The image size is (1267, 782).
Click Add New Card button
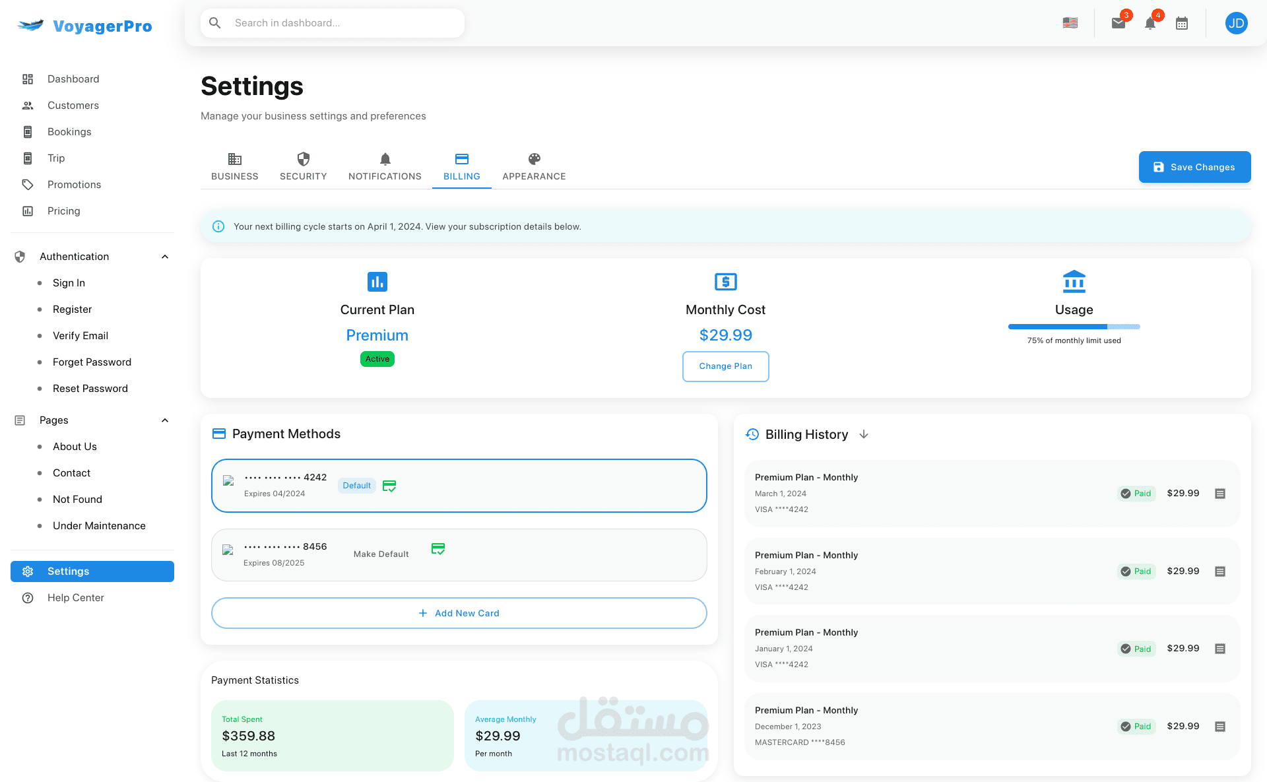point(459,613)
